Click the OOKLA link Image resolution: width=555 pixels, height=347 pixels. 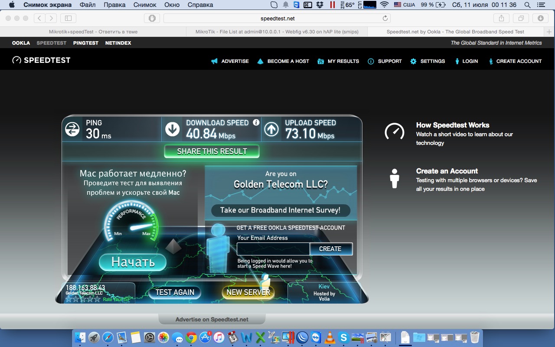pos(21,43)
